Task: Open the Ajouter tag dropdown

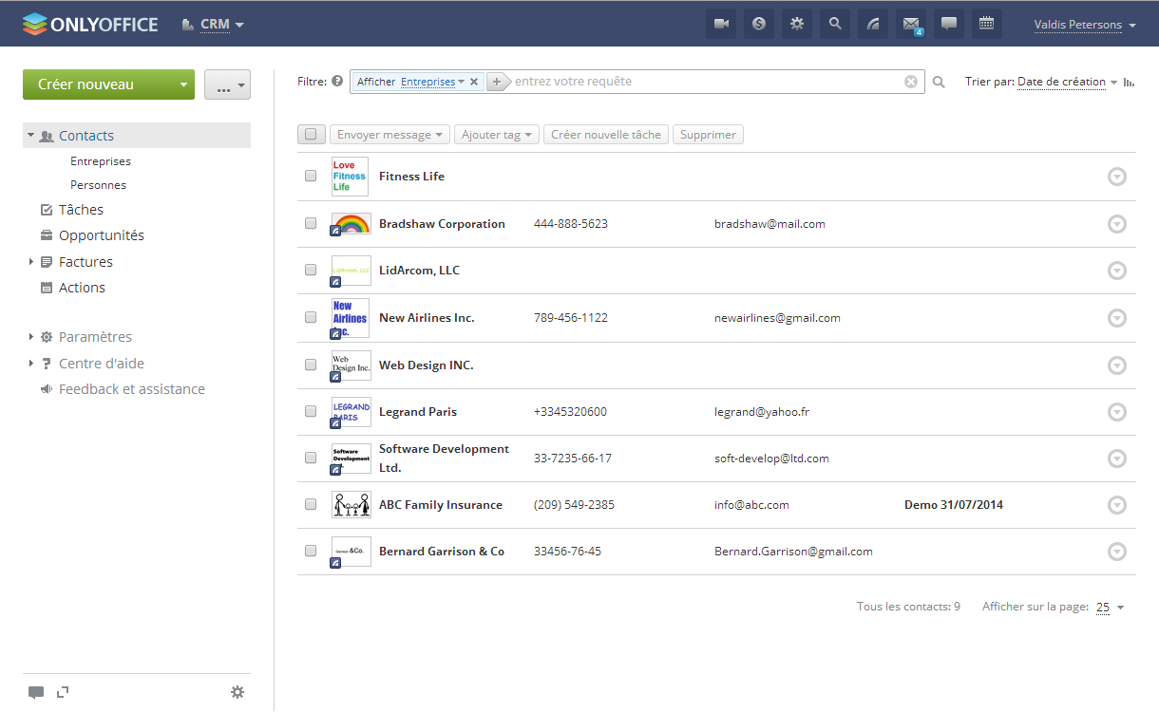Action: tap(497, 135)
